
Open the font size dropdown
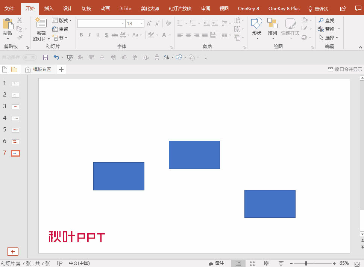[x=142, y=24]
